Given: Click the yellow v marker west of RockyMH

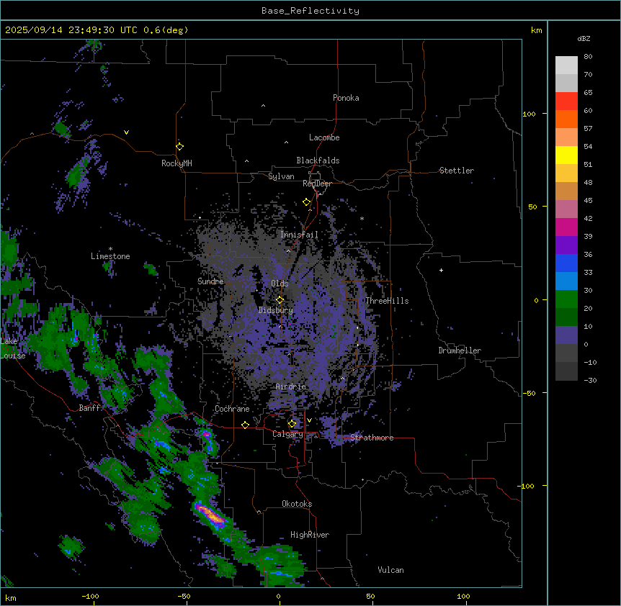Looking at the screenshot, I should [126, 132].
